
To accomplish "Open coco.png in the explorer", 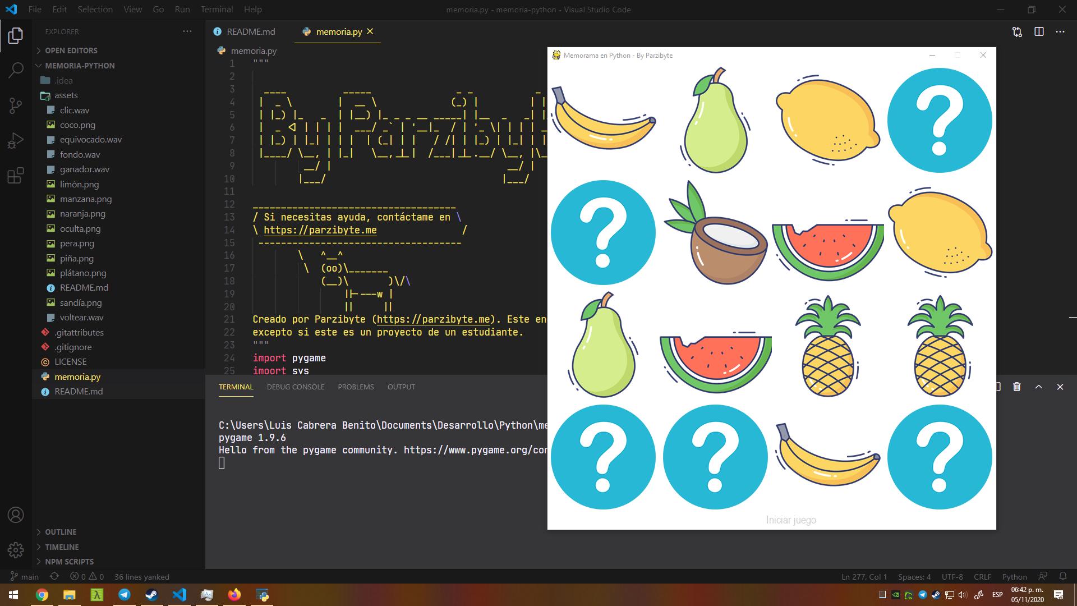I will pyautogui.click(x=77, y=125).
